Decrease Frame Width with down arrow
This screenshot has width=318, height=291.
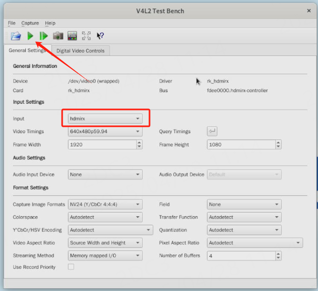point(139,147)
